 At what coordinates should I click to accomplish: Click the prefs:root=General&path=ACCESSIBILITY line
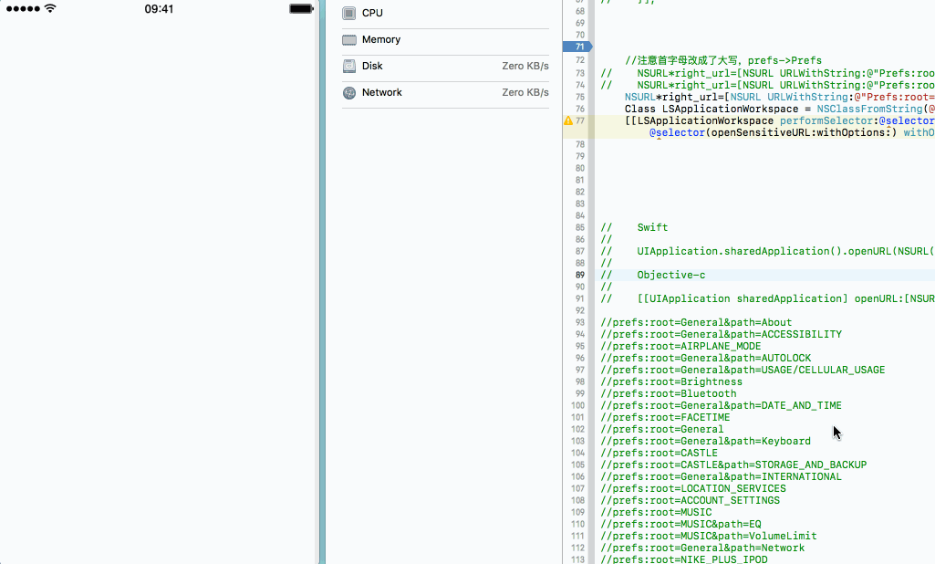pyautogui.click(x=721, y=334)
